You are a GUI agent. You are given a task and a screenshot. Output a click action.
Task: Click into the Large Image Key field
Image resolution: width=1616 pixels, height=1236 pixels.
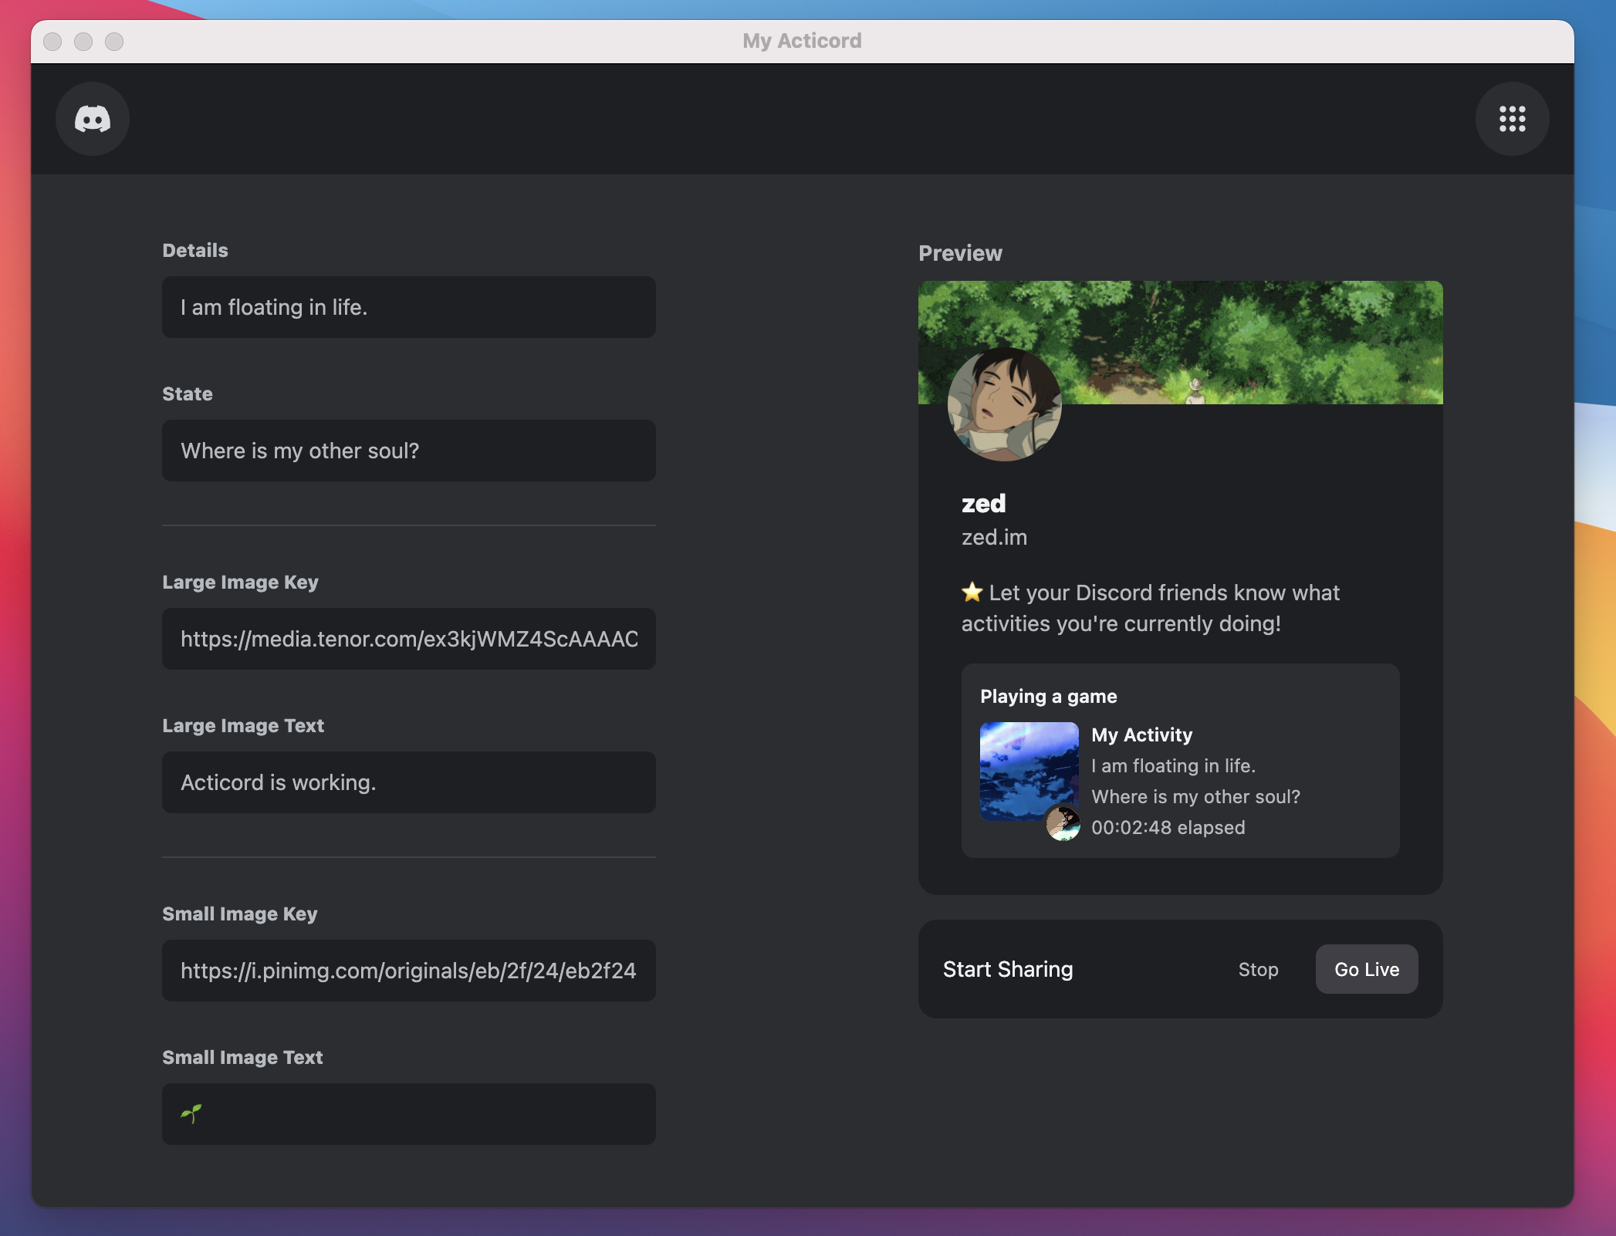pos(408,639)
